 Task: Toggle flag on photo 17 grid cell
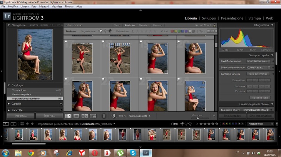[x=66, y=41]
